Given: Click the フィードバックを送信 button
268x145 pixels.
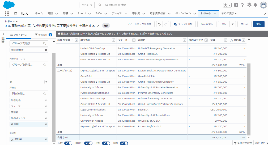Looking at the screenshot, I should point(139,24).
